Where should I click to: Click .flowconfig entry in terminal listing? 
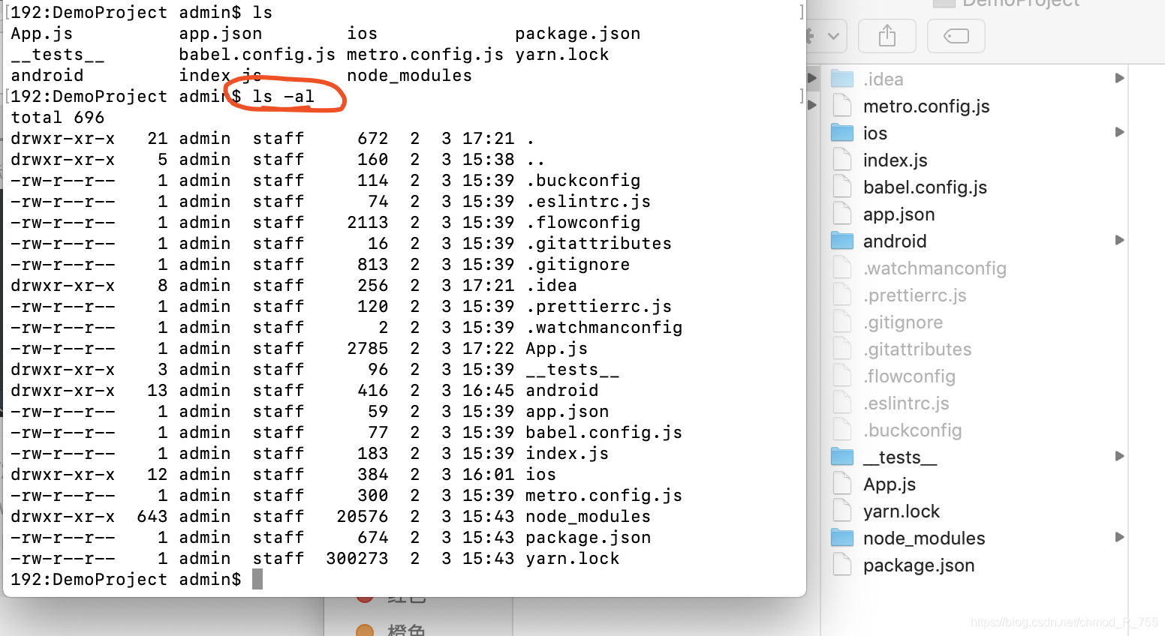click(583, 222)
